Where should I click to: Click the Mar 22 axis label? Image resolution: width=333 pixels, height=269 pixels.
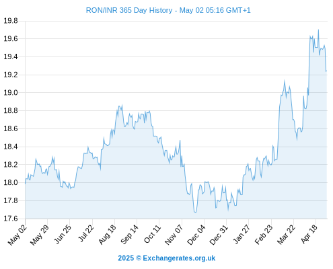pyautogui.click(x=286, y=235)
